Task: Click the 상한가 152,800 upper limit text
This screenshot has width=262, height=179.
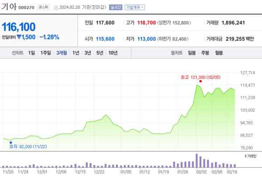Action: click(174, 23)
